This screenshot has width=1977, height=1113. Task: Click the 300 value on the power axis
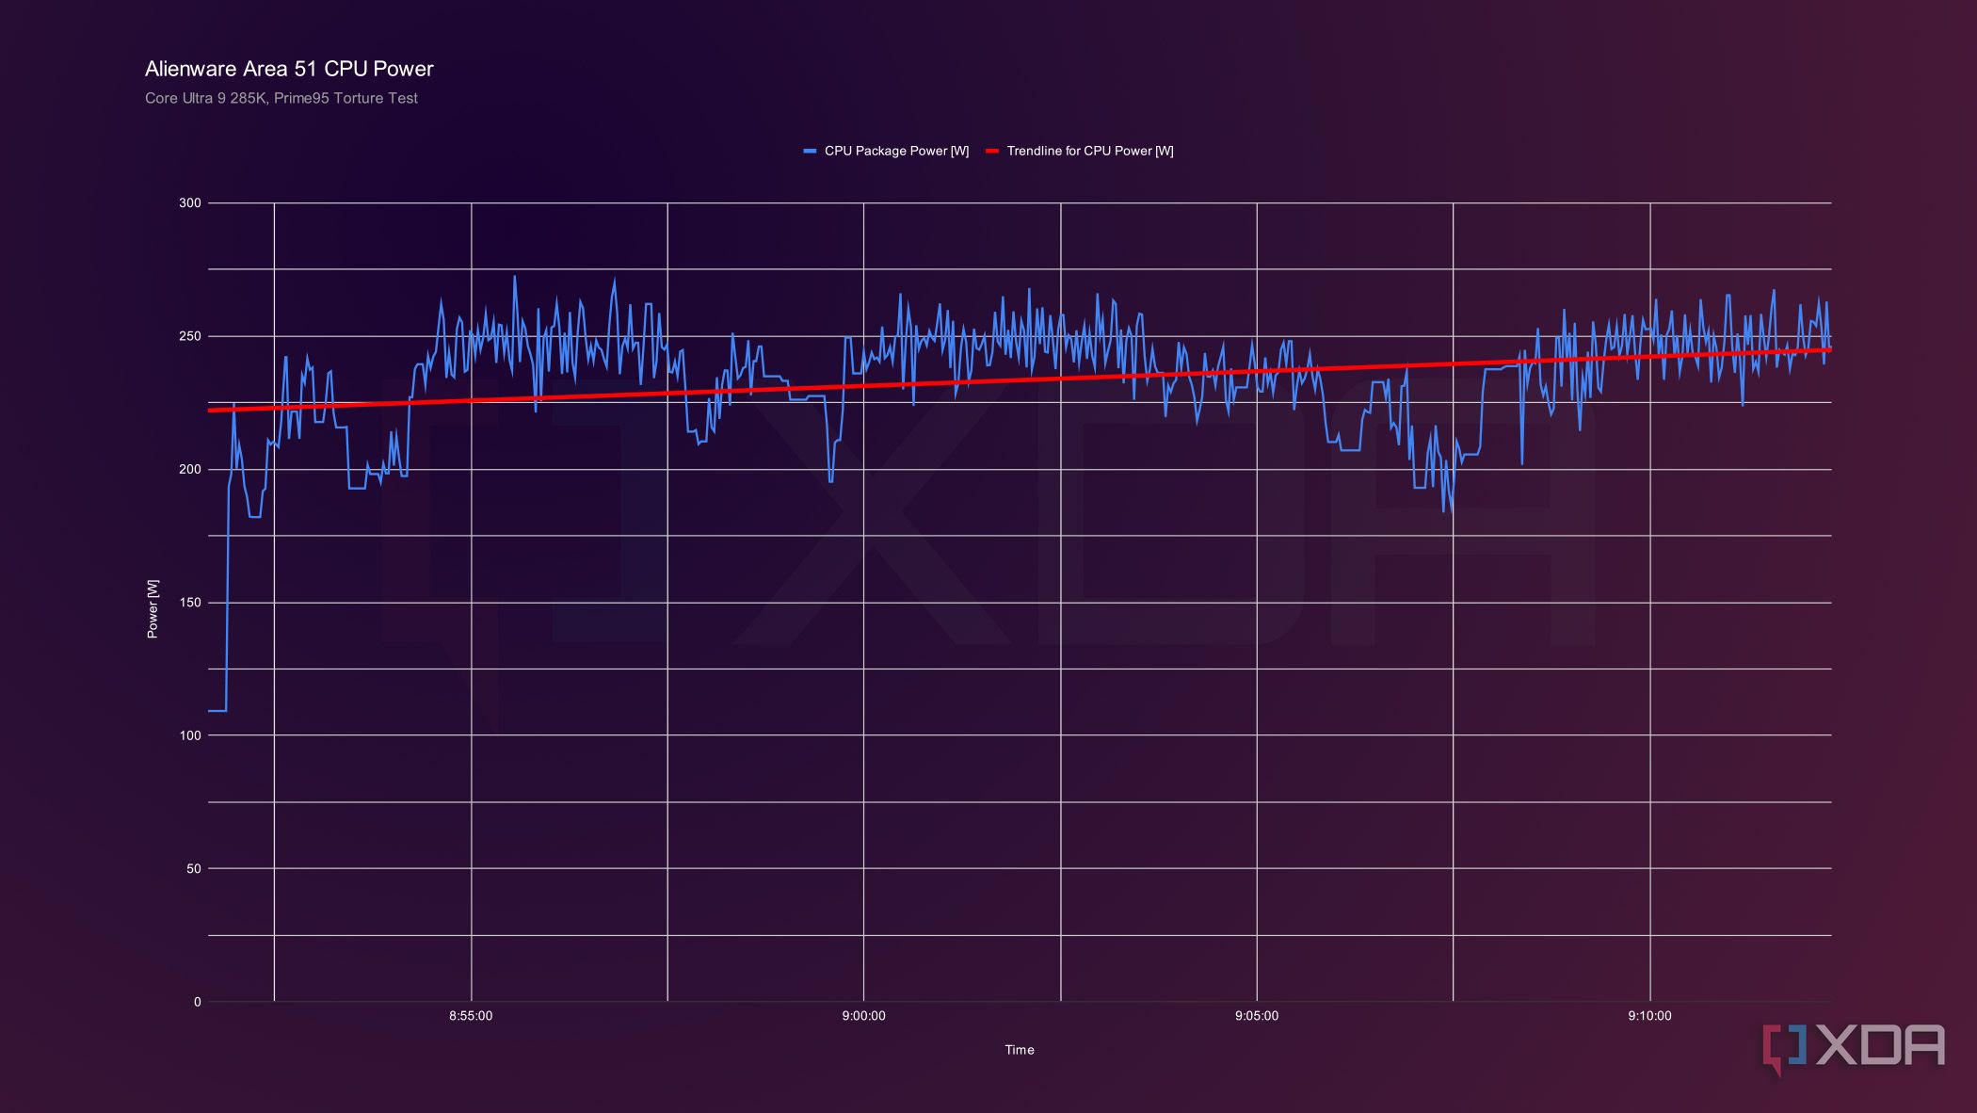tap(190, 203)
